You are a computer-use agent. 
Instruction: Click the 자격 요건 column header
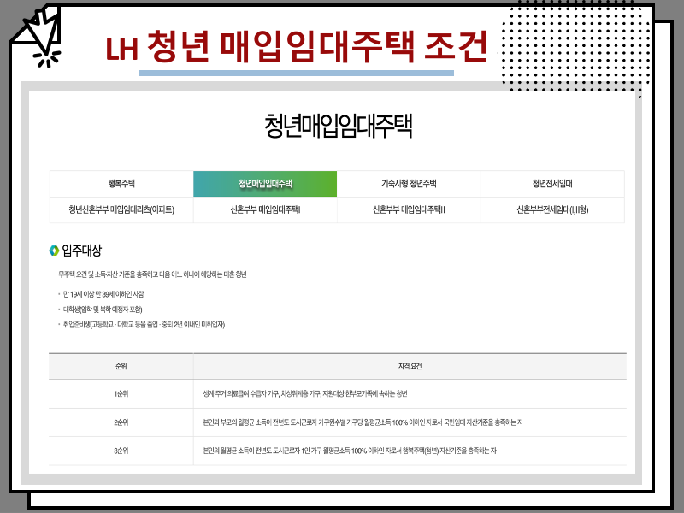pos(410,367)
